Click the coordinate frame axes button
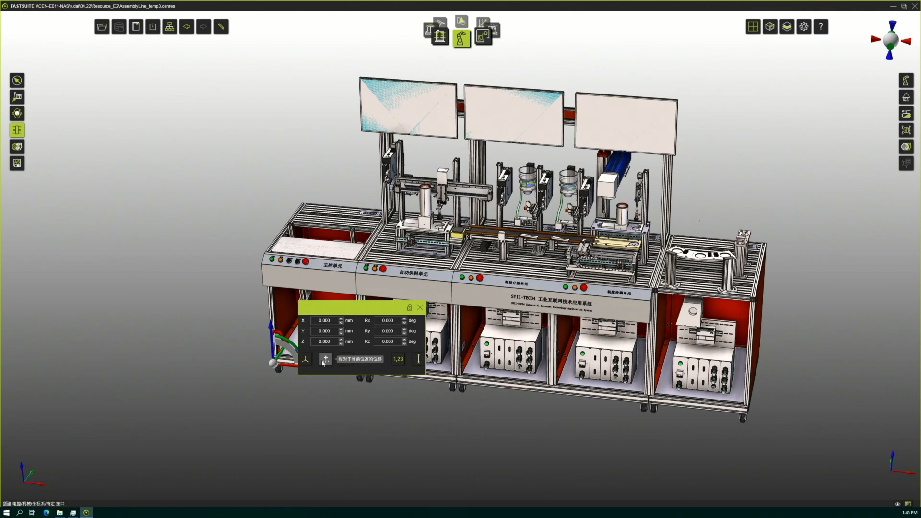 306,359
